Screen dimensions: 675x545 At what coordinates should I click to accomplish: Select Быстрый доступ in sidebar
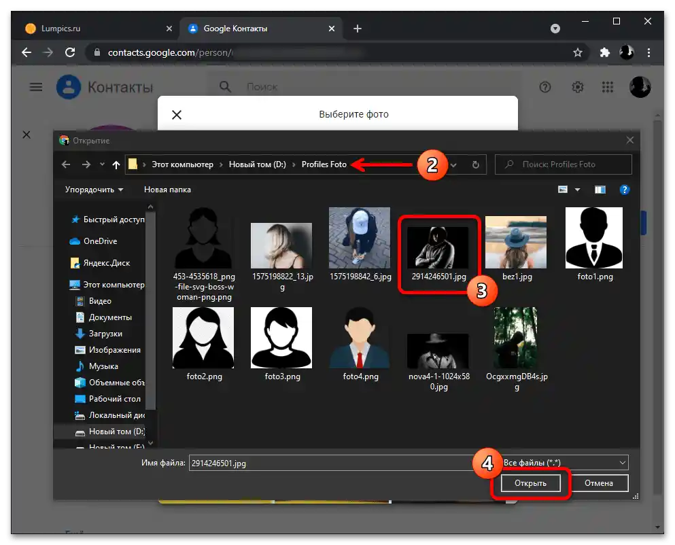point(107,219)
